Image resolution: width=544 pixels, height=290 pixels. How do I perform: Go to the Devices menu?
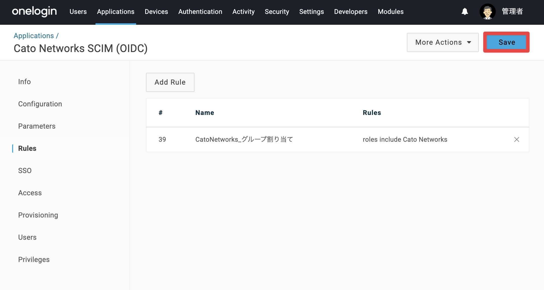[156, 12]
